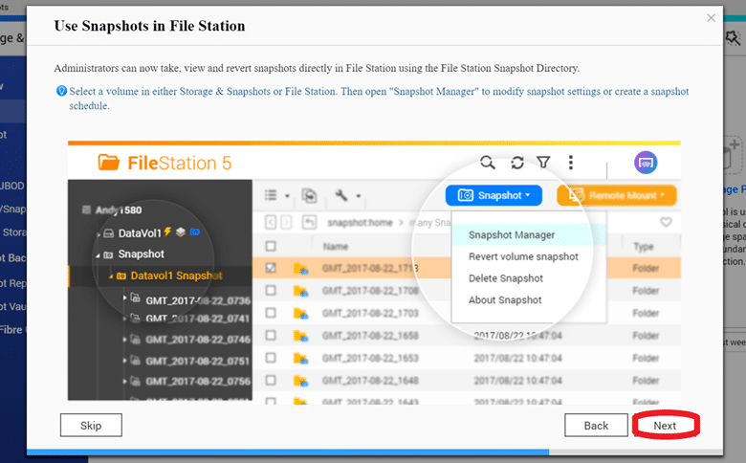Collapse the Datavol1 Snapshot node arrow
Image resolution: width=746 pixels, height=463 pixels.
[x=110, y=276]
